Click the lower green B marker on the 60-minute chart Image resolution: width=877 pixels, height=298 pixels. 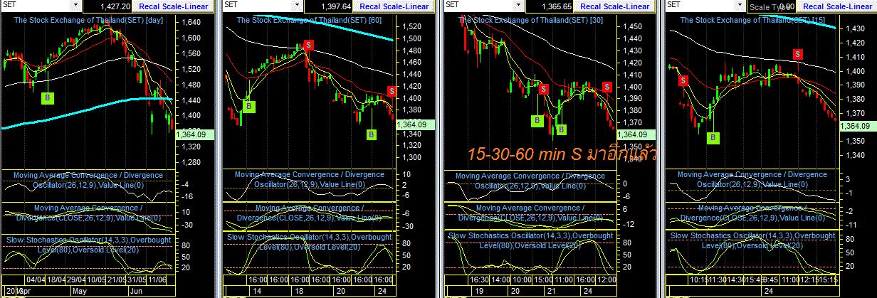pyautogui.click(x=372, y=134)
